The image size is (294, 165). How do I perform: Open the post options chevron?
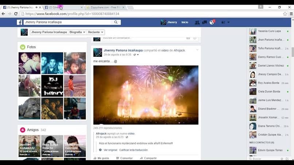(197, 50)
